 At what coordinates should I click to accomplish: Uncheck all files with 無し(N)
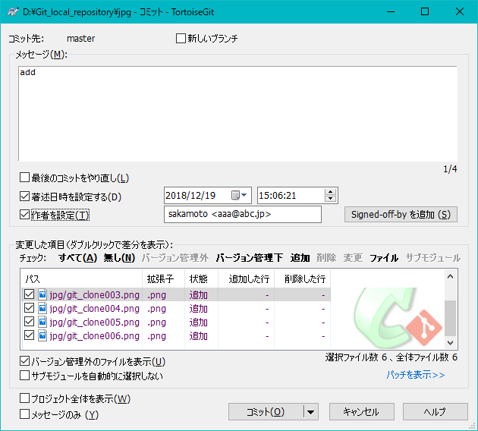point(119,258)
